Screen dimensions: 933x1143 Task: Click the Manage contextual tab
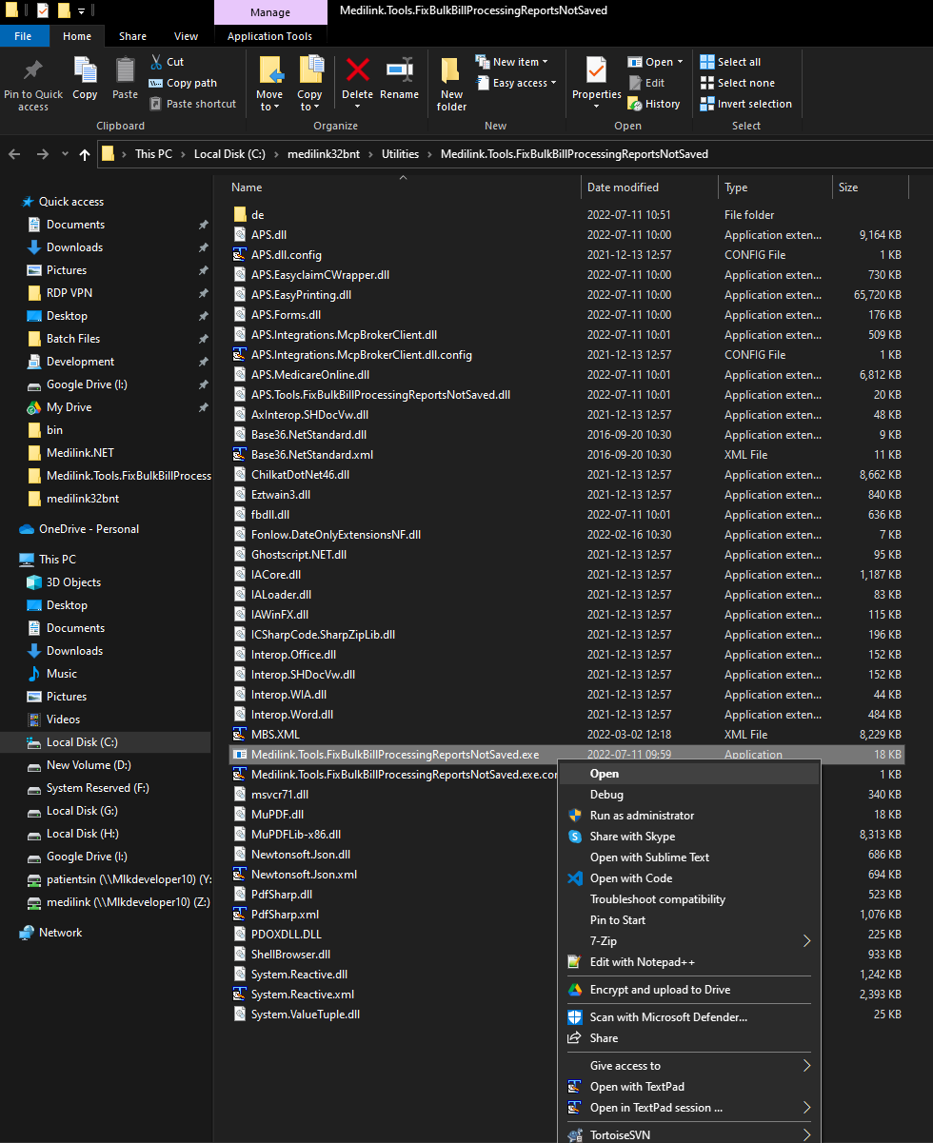[x=270, y=12]
